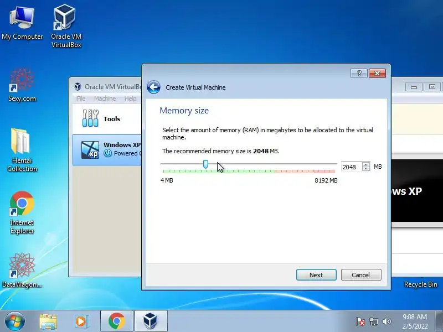Viewport: 443px width, 332px height.
Task: Select My Computer desktop icon
Action: point(22,23)
